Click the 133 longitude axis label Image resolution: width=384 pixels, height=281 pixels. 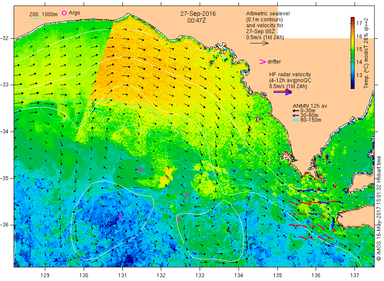[200, 275]
